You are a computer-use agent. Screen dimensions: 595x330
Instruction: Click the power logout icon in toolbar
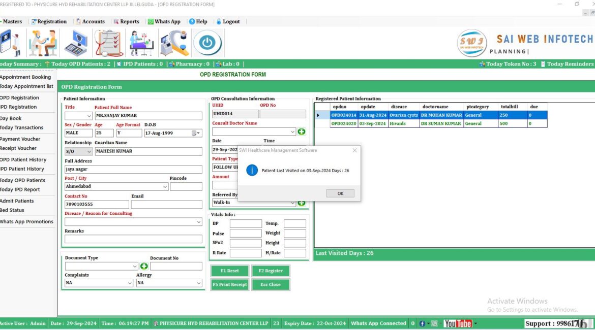click(x=208, y=43)
